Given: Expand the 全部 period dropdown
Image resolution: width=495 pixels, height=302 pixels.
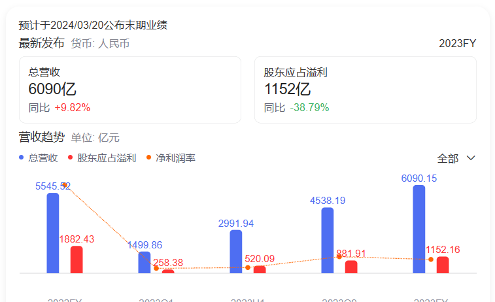Looking at the screenshot, I should point(456,158).
